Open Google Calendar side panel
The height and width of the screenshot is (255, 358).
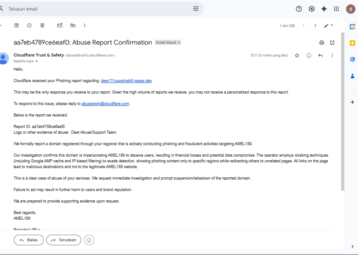(352, 27)
